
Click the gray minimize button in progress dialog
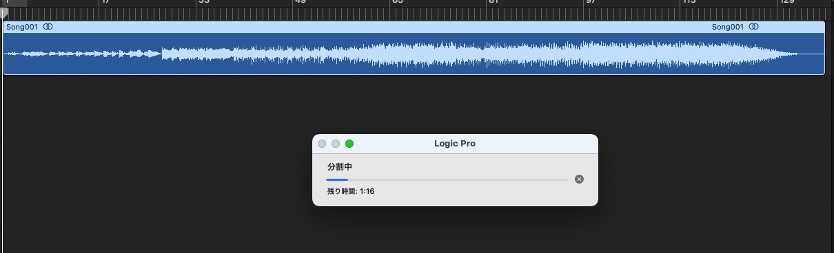tap(336, 144)
